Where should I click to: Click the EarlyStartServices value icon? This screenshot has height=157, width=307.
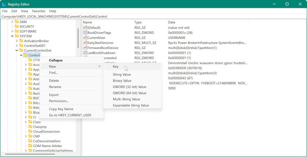tap(85, 43)
